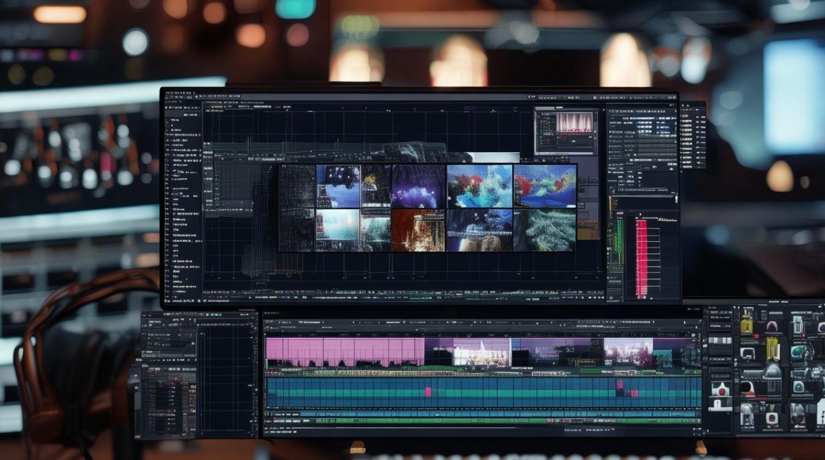Click the red level meter bar on top monitor
Image resolution: width=825 pixels, height=460 pixels.
tap(641, 259)
